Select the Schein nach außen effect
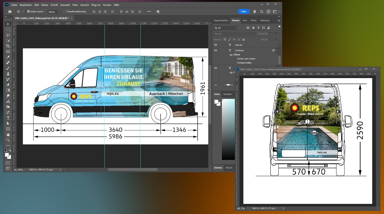This screenshot has height=214, width=384. click(x=246, y=59)
